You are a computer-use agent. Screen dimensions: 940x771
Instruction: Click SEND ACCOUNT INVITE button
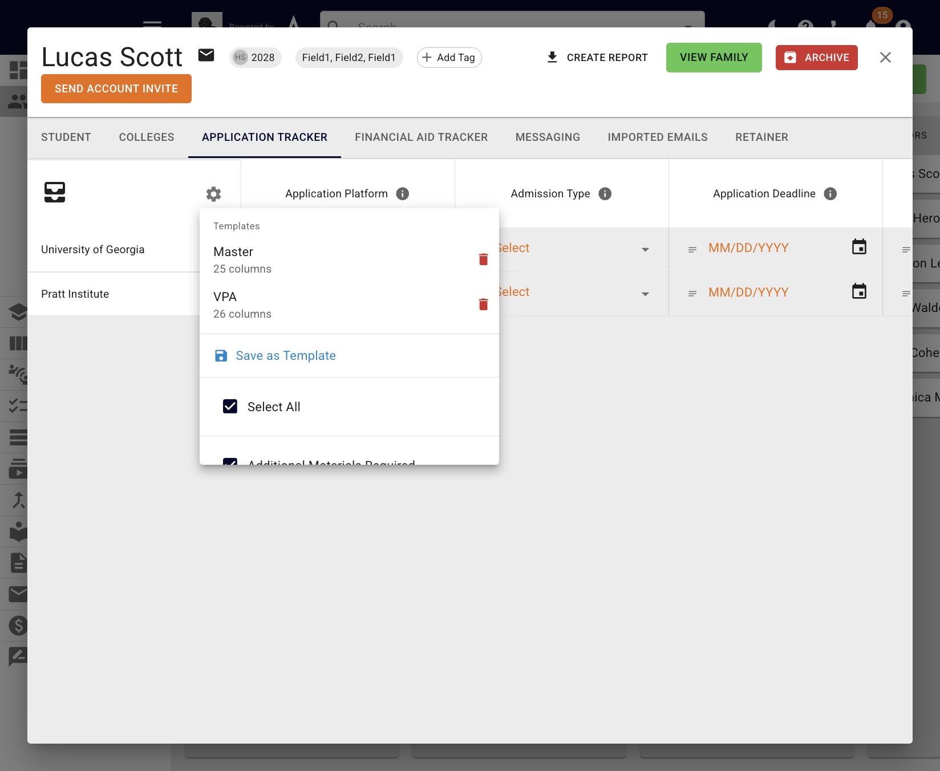(116, 89)
